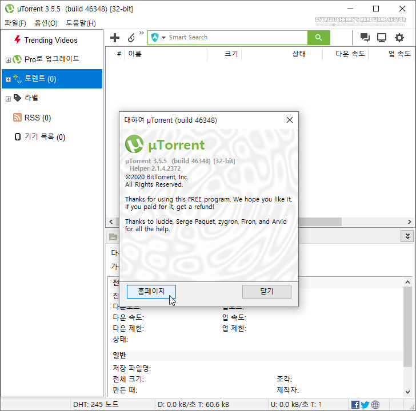This screenshot has width=416, height=411.
Task: Click horizontal scrollbar right arrow
Action: click(x=409, y=221)
